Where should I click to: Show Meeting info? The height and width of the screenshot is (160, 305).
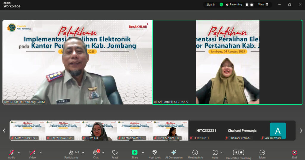click(x=195, y=154)
